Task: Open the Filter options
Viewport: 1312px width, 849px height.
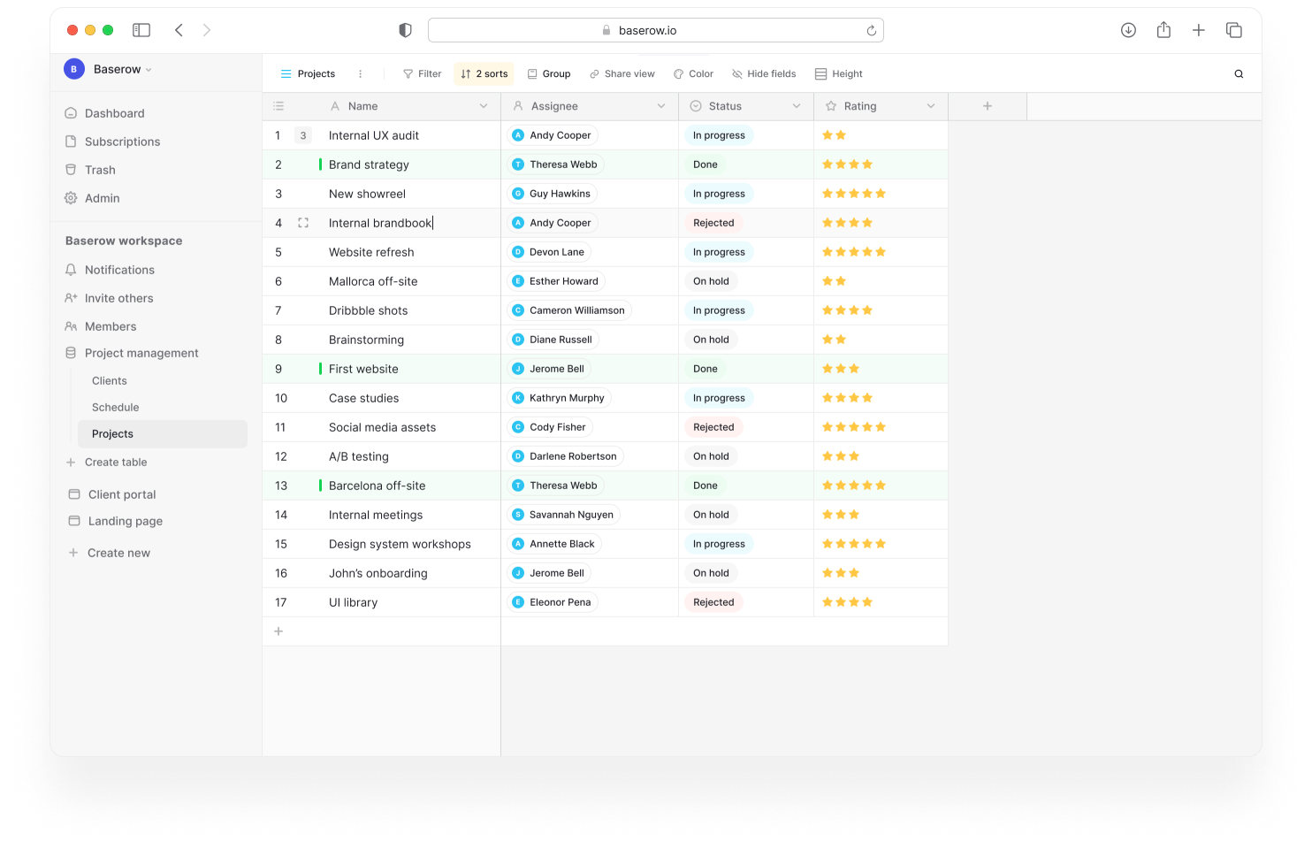Action: pyautogui.click(x=422, y=73)
